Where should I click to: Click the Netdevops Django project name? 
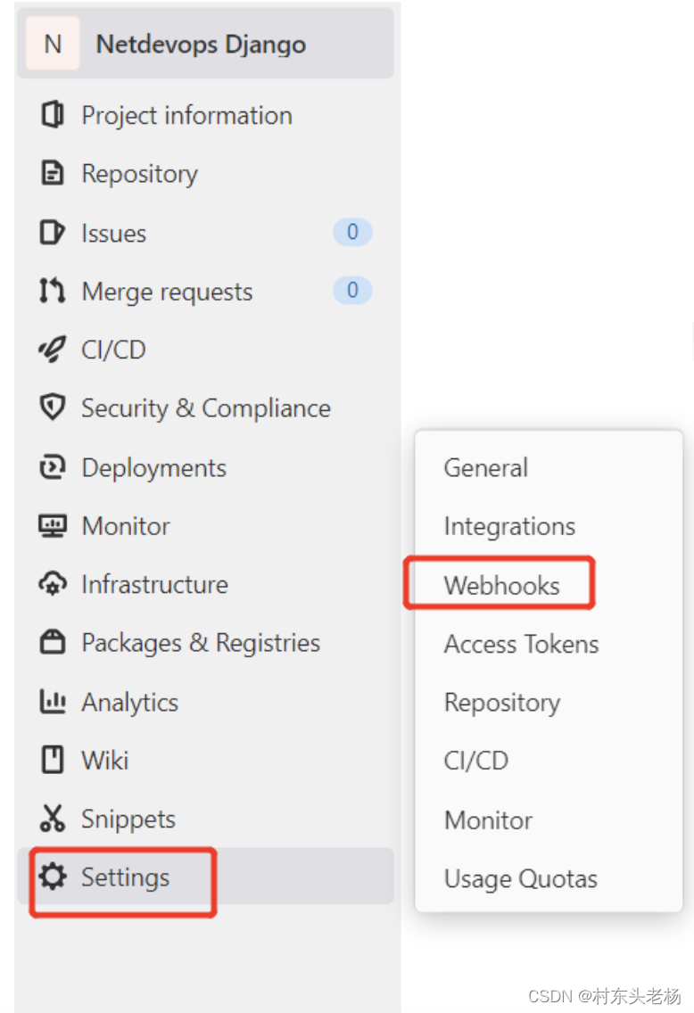200,43
